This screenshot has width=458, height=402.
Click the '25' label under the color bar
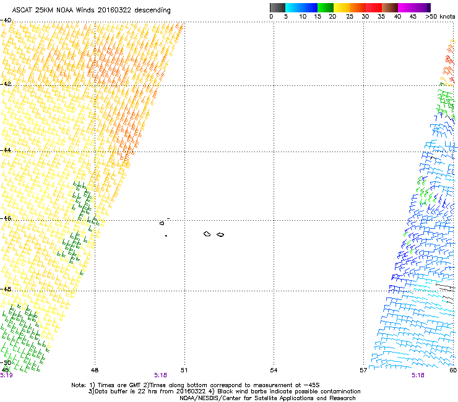(350, 17)
